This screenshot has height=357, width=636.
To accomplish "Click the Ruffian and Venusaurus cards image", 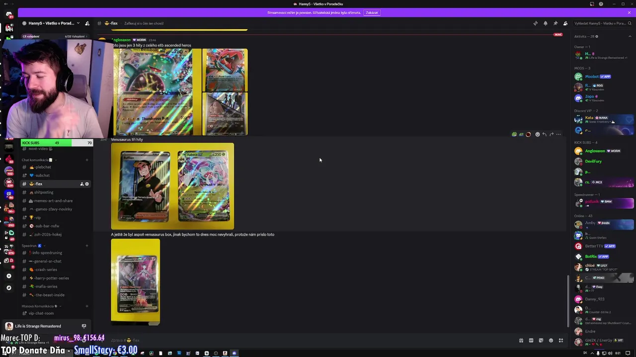I will click(x=172, y=186).
